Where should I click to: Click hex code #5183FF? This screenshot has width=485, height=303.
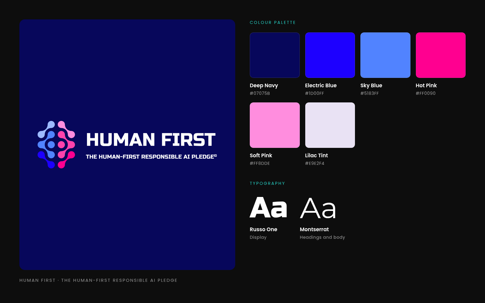pyautogui.click(x=370, y=93)
